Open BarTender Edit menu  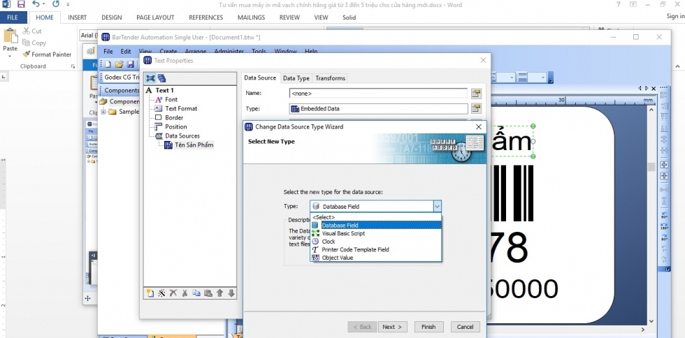click(x=126, y=51)
